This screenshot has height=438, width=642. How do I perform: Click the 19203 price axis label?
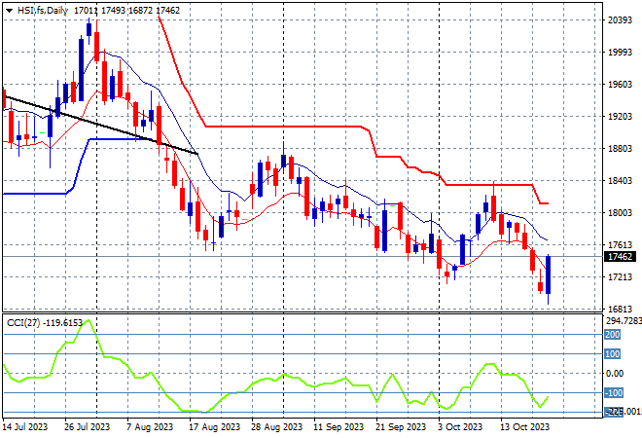tap(620, 117)
